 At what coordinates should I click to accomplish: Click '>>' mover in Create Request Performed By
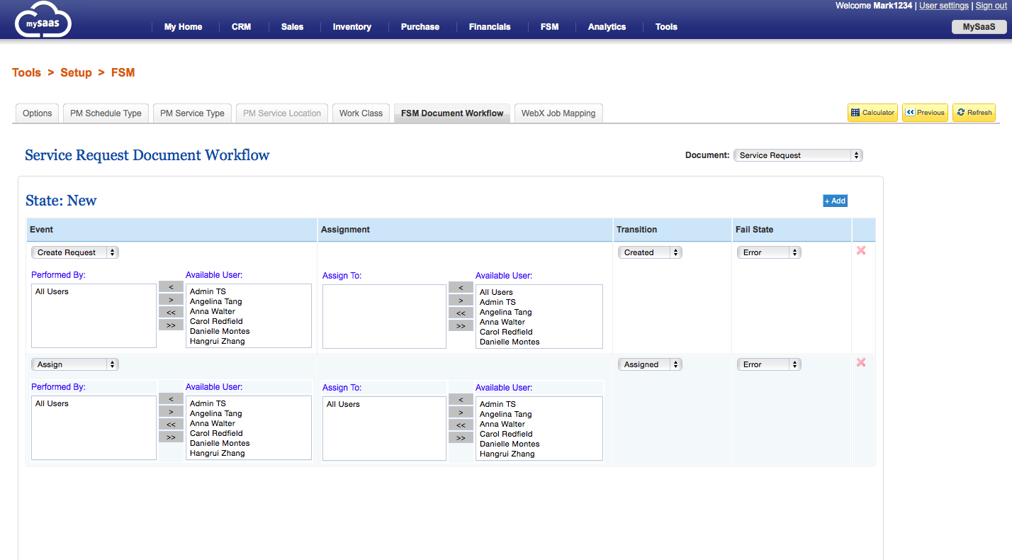pos(171,325)
